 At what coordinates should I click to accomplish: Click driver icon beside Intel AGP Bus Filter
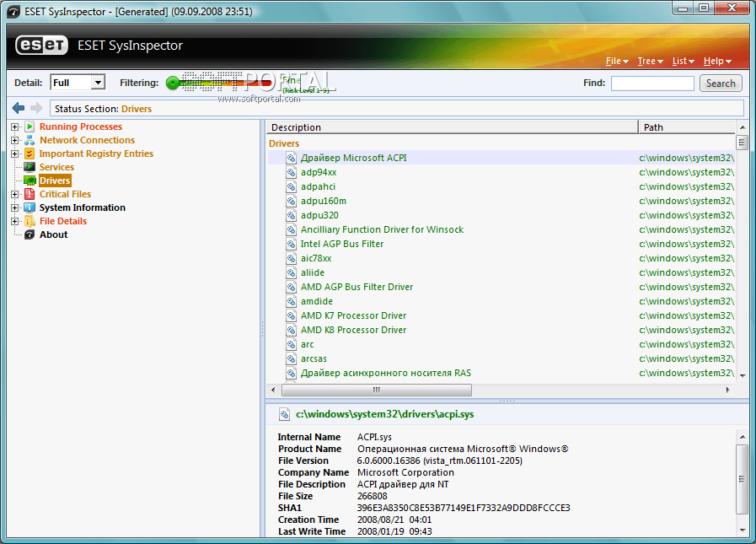(x=292, y=244)
